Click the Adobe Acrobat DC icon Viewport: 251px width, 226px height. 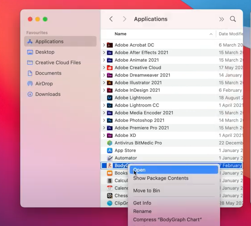click(x=110, y=45)
